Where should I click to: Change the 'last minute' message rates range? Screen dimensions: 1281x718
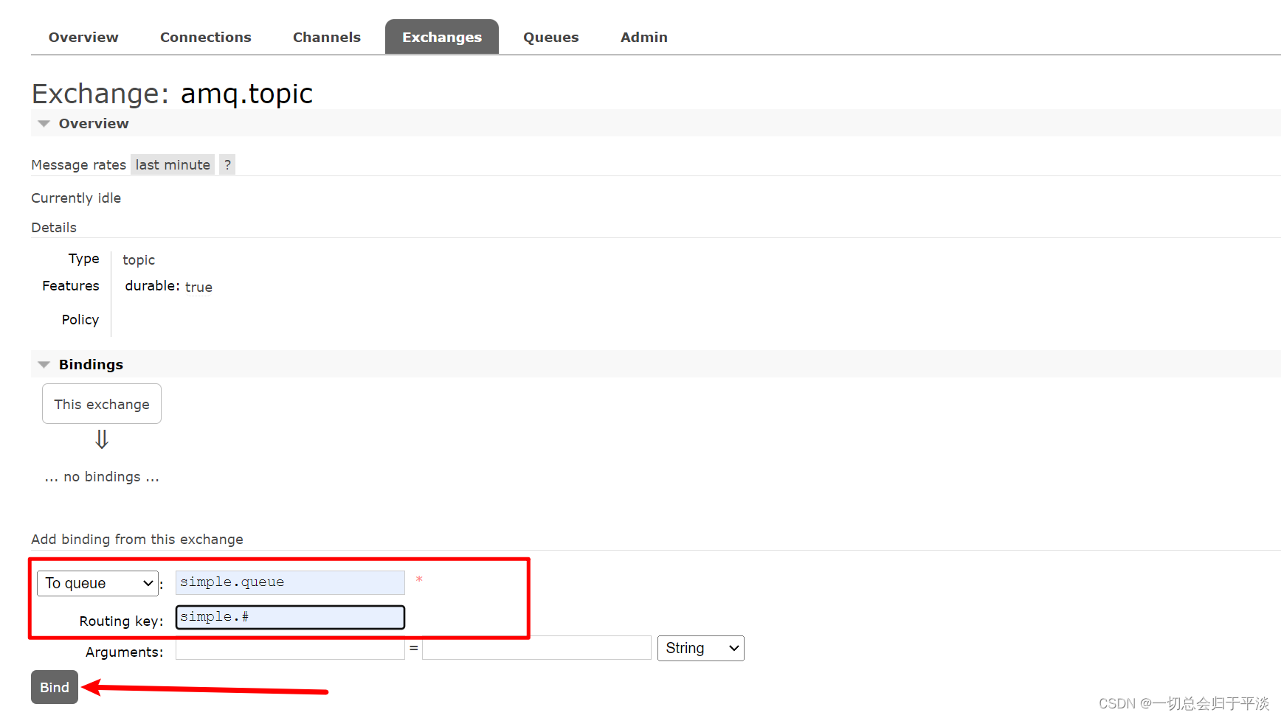point(173,164)
